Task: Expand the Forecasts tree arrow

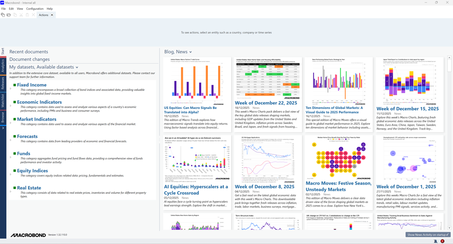Action: pyautogui.click(x=11, y=140)
